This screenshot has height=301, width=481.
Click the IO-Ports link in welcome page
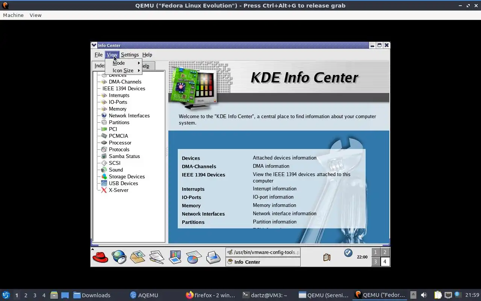tap(191, 197)
